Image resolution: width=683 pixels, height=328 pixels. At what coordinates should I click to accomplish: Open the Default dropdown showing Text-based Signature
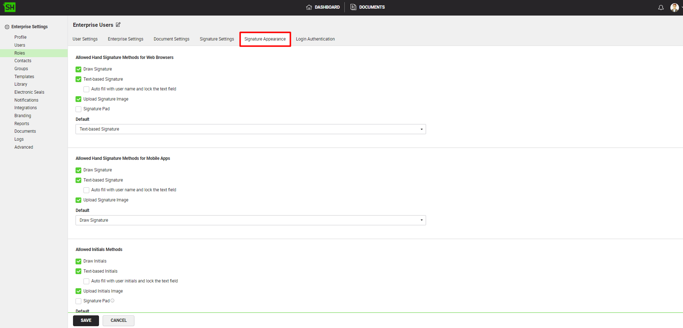click(x=250, y=129)
